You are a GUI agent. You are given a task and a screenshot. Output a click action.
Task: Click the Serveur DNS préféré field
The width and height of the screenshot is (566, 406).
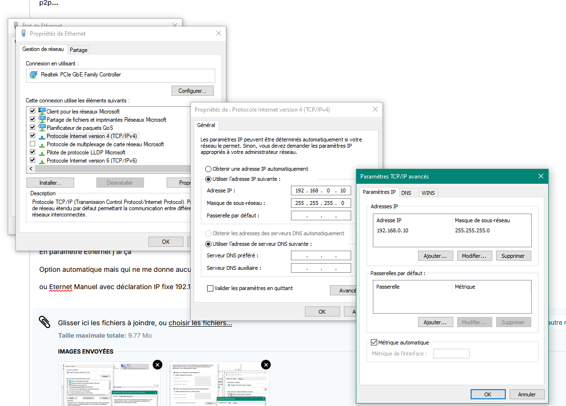321,255
